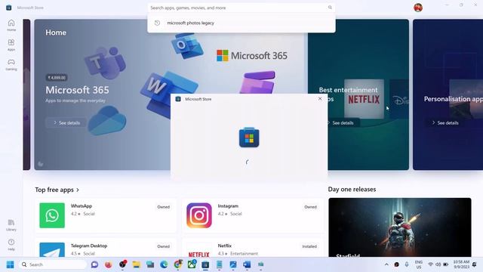
Task: Close the Microsoft Store popup dialog
Action: (320, 99)
